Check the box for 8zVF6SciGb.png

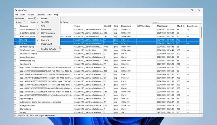15,47
